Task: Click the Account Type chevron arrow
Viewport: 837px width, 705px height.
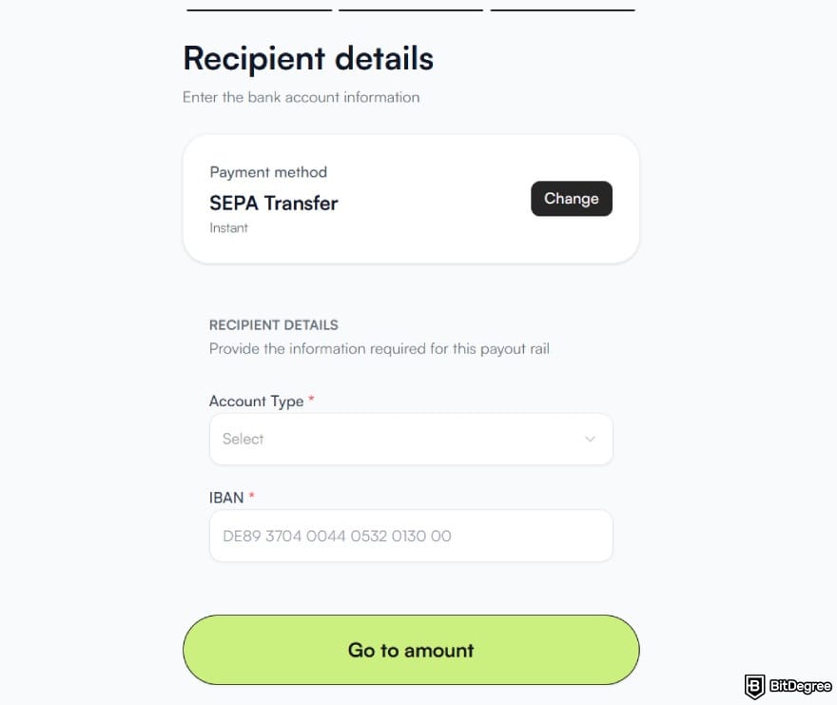Action: pyautogui.click(x=590, y=439)
